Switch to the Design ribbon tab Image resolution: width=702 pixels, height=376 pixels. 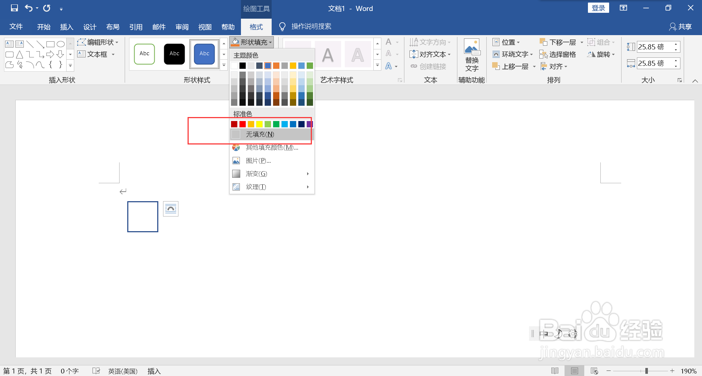tap(90, 27)
